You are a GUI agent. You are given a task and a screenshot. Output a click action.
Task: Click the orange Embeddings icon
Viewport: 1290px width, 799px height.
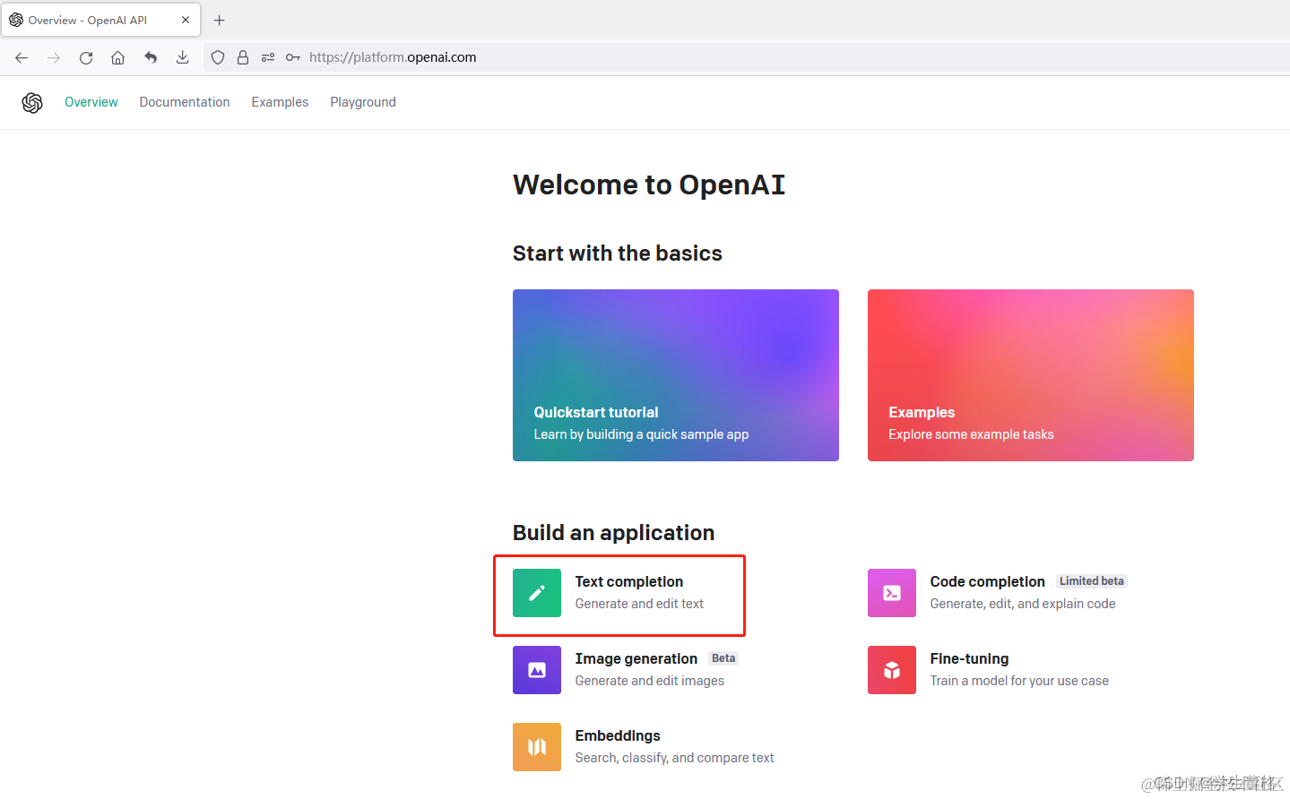click(x=537, y=747)
